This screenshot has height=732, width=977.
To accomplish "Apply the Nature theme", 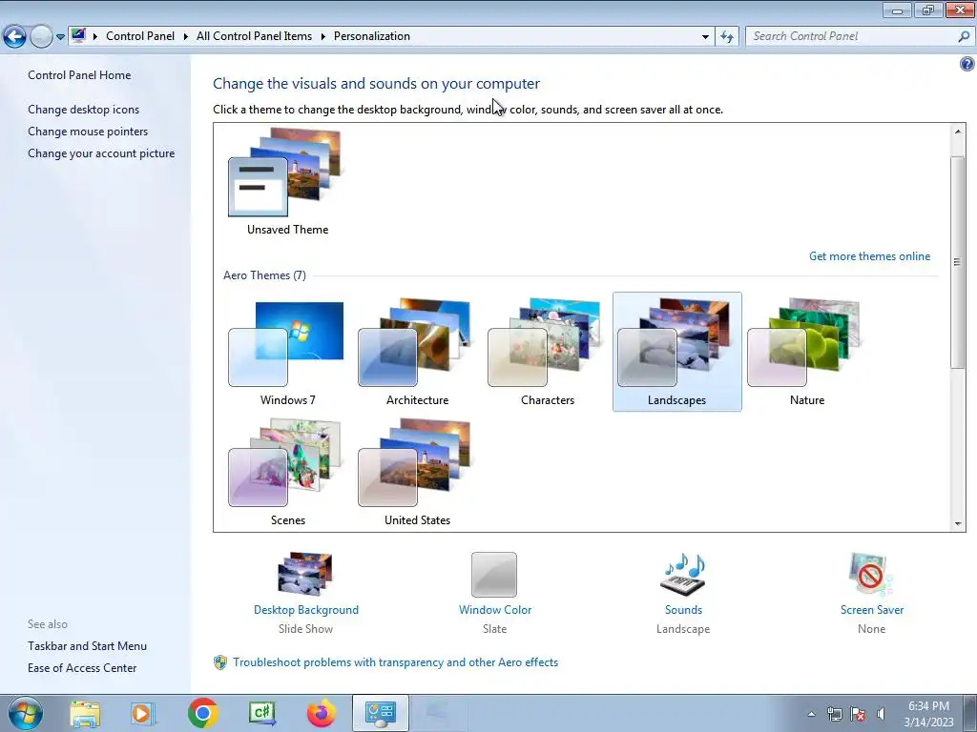I will pos(807,352).
